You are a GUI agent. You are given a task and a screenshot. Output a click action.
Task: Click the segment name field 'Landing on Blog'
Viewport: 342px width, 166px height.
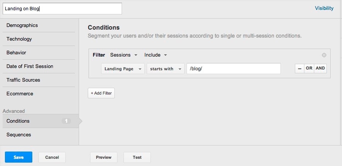62,9
